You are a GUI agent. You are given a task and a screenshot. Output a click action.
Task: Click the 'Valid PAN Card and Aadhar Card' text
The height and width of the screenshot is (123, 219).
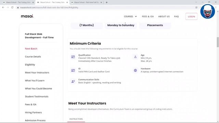pyautogui.click(x=94, y=71)
